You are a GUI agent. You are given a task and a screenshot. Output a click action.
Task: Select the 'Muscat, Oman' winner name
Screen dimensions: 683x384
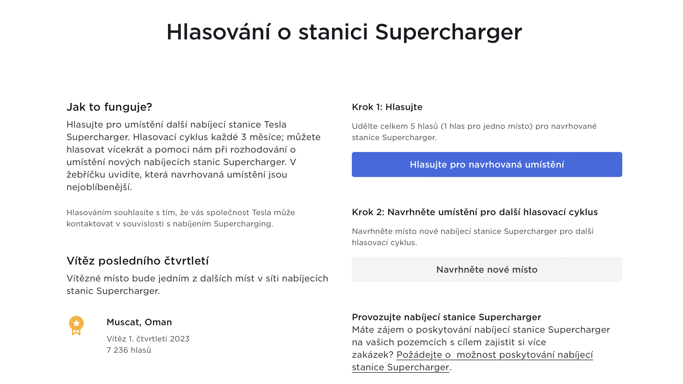[139, 322]
